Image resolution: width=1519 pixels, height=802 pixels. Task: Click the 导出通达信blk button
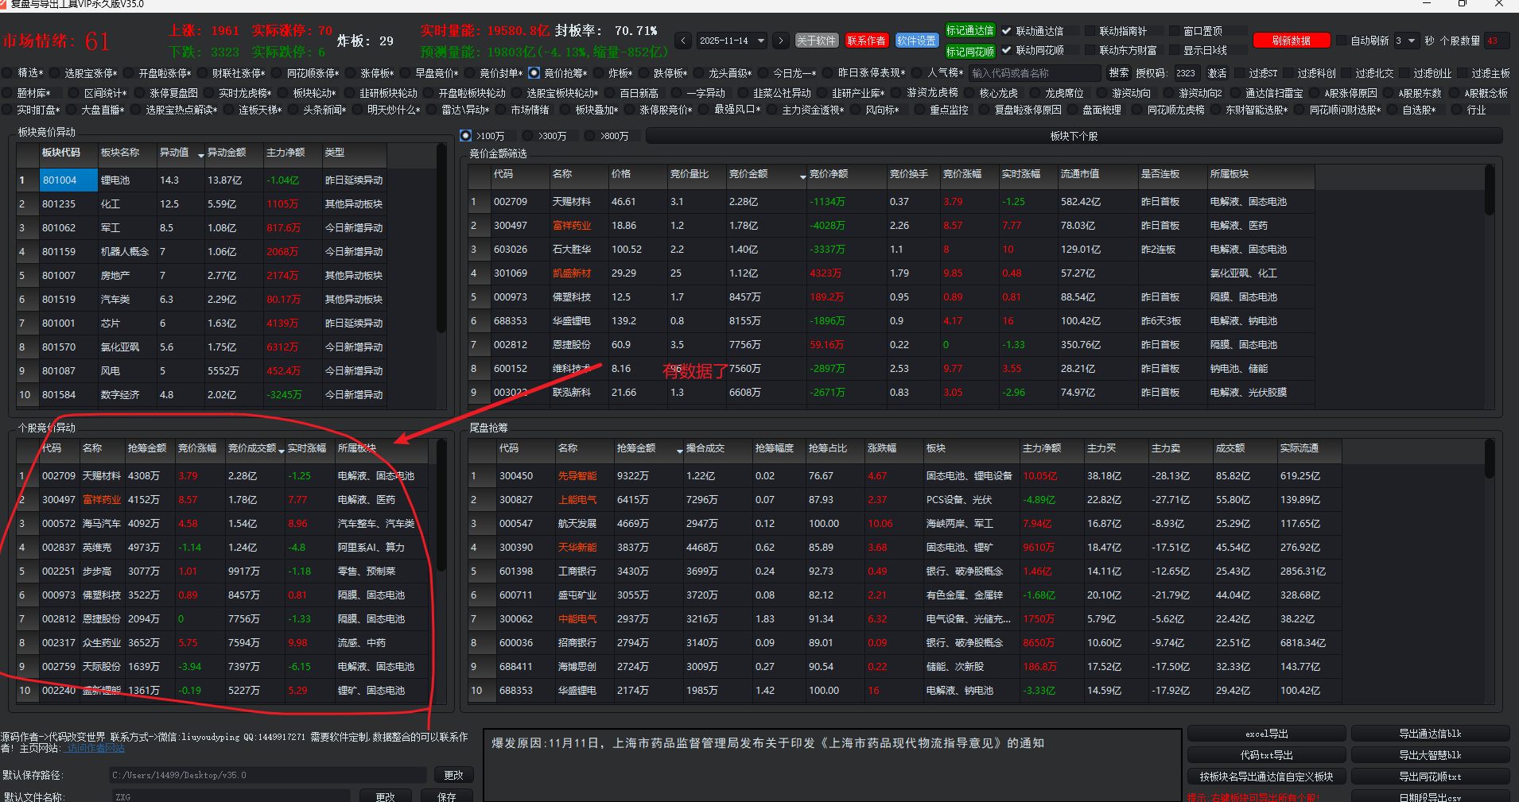click(1430, 734)
